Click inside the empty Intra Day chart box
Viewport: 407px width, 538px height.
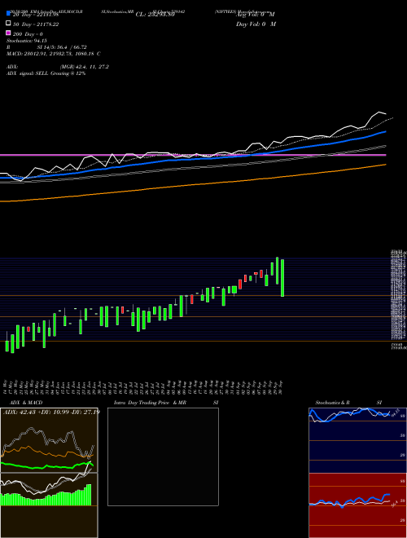(x=163, y=456)
